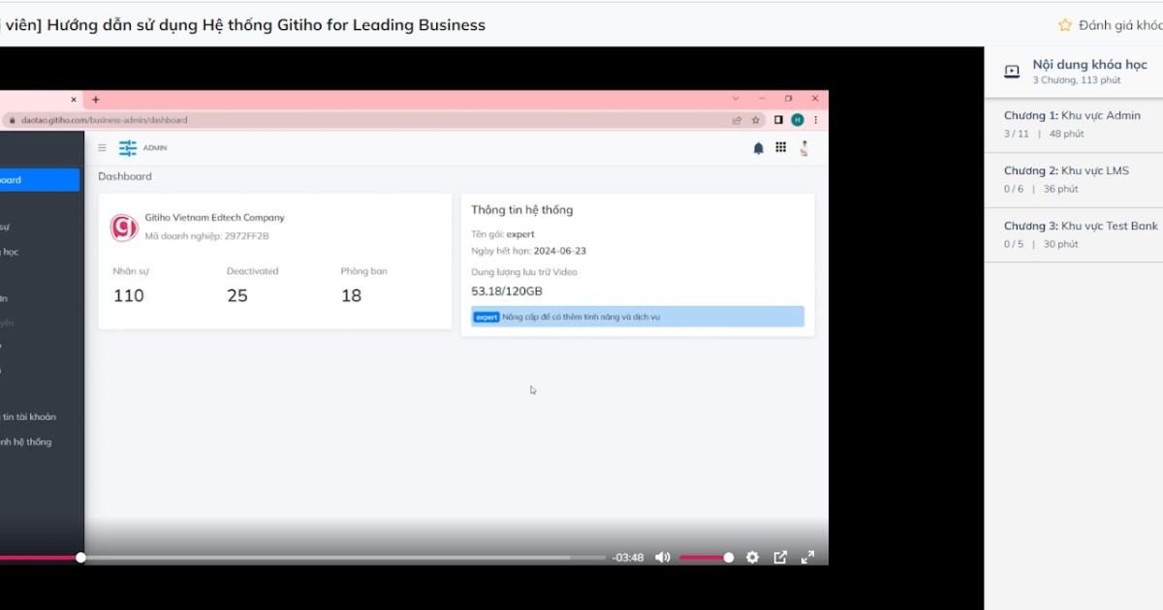Screen dimensions: 1163x610
Task: Click the 3 Chương, 113 phút text
Action: coord(1076,80)
